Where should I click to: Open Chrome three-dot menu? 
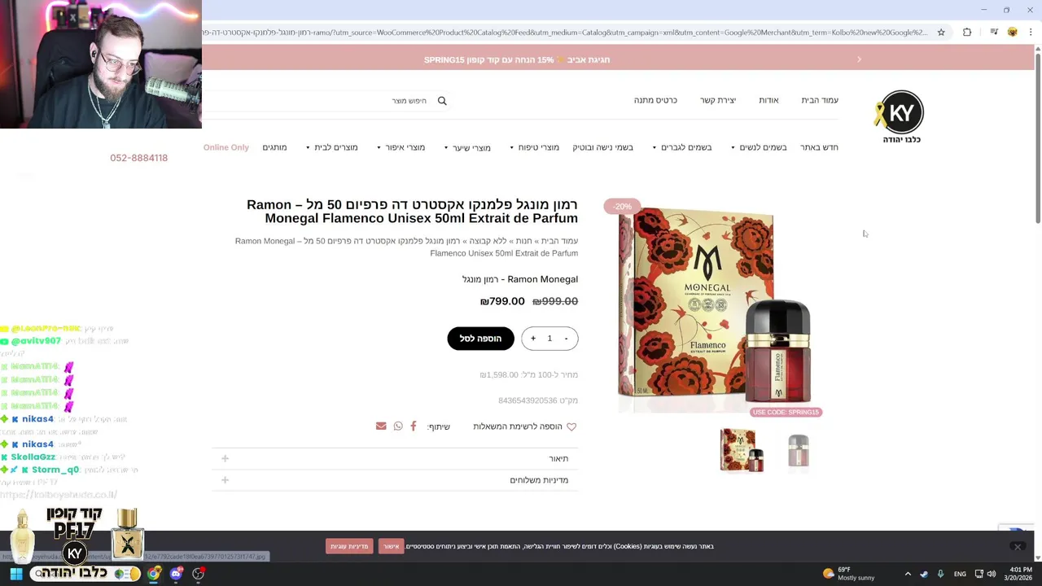[1031, 33]
